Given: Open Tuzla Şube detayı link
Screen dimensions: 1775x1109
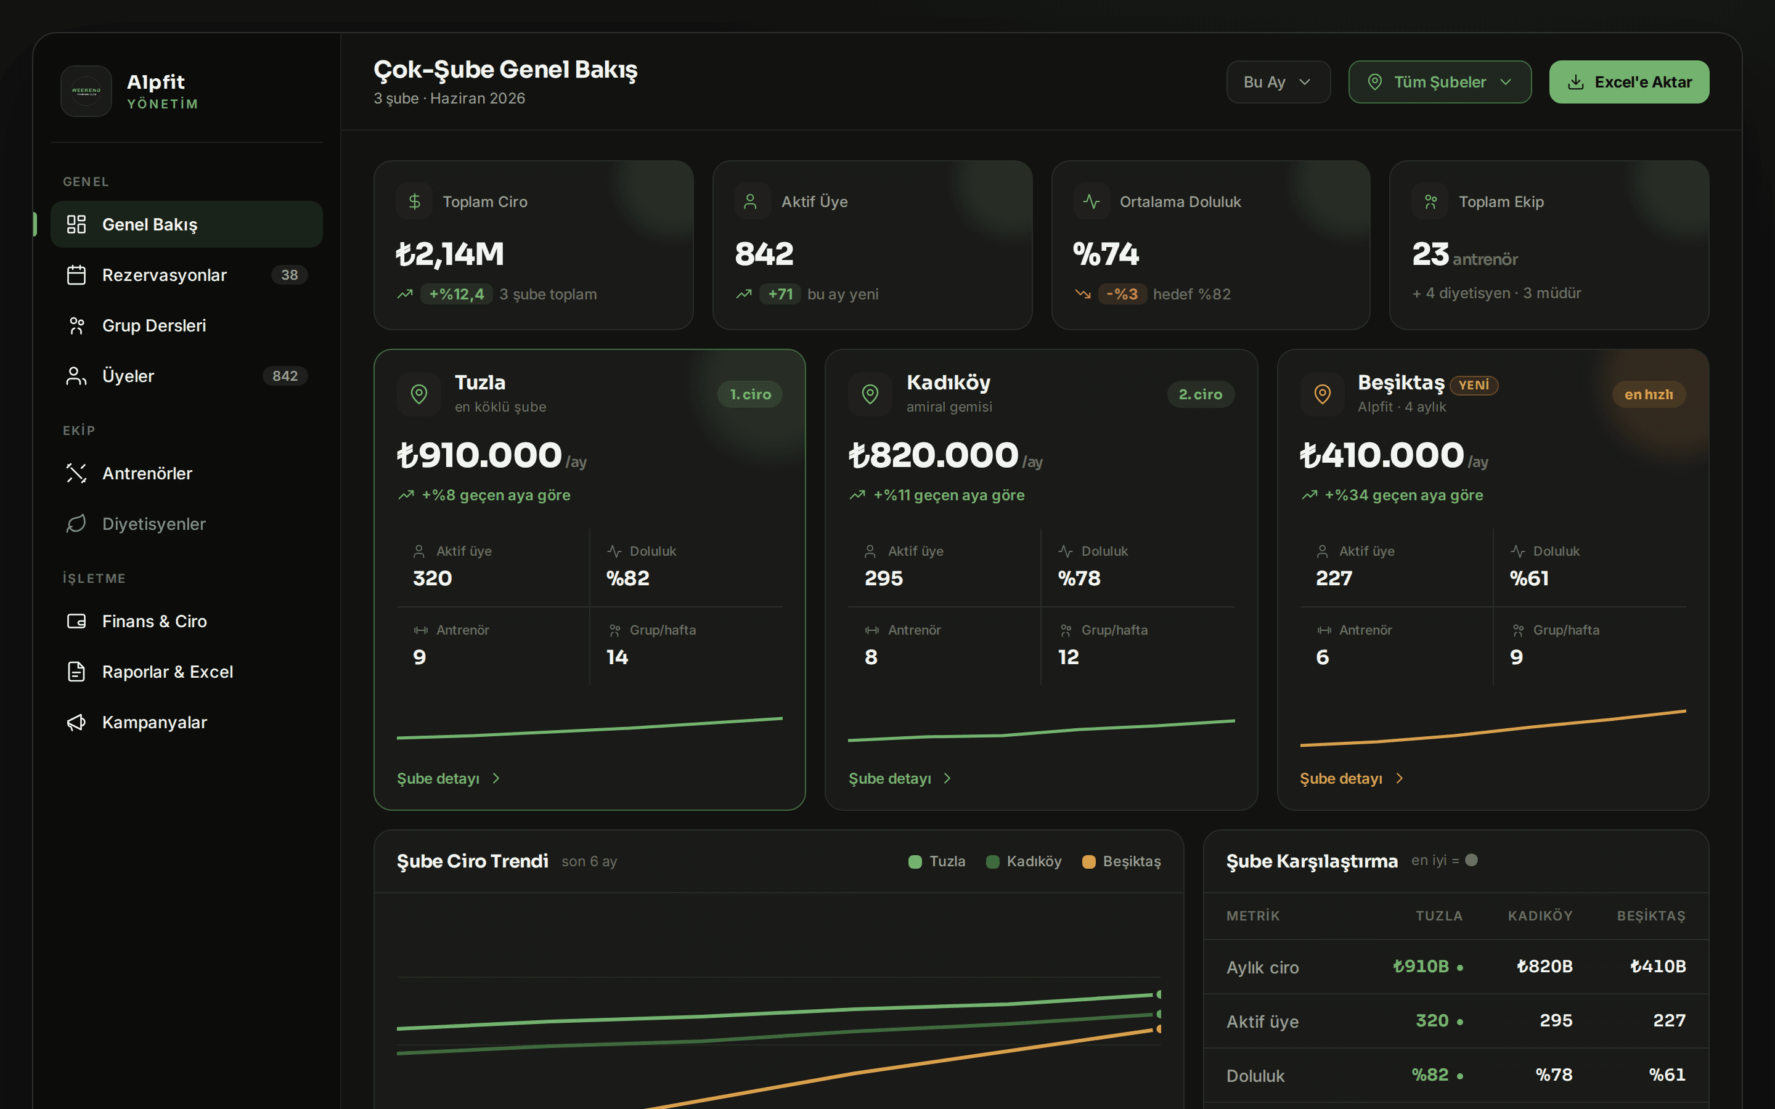Looking at the screenshot, I should 449,778.
